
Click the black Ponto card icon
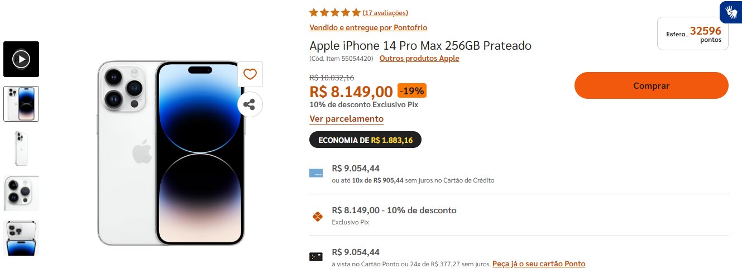point(316,257)
